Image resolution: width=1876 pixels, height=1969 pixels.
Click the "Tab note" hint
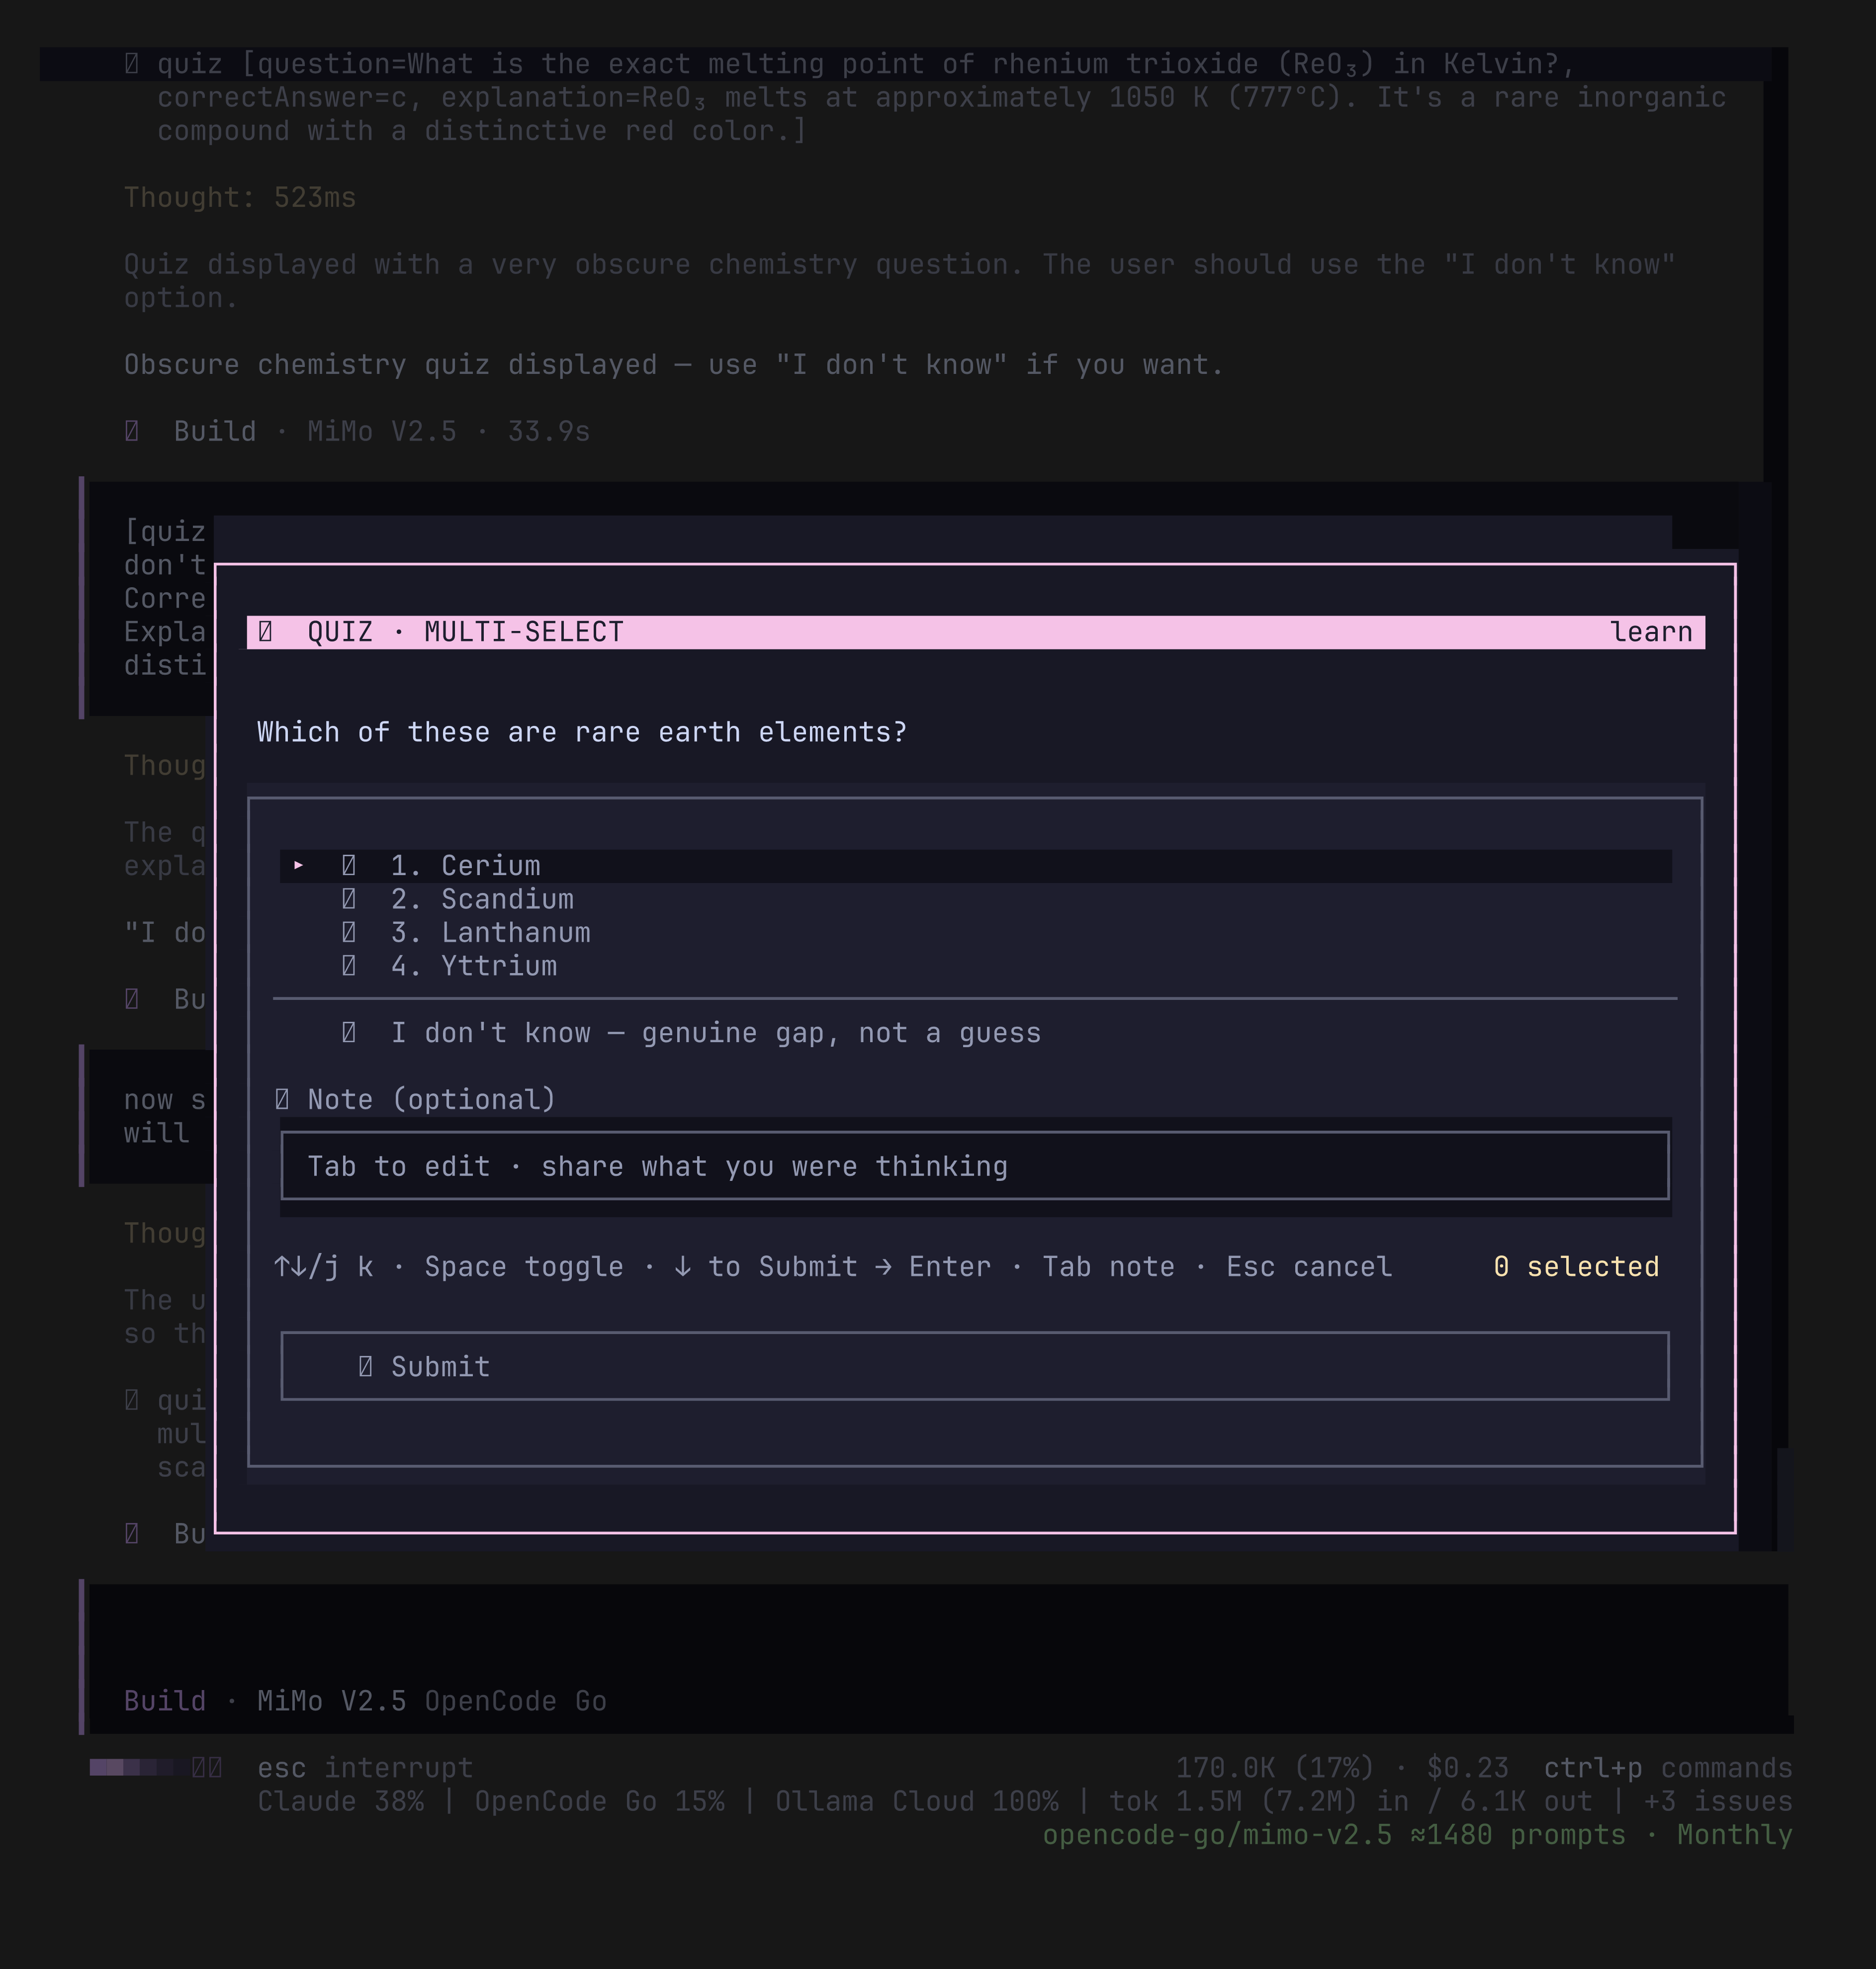click(1109, 1267)
